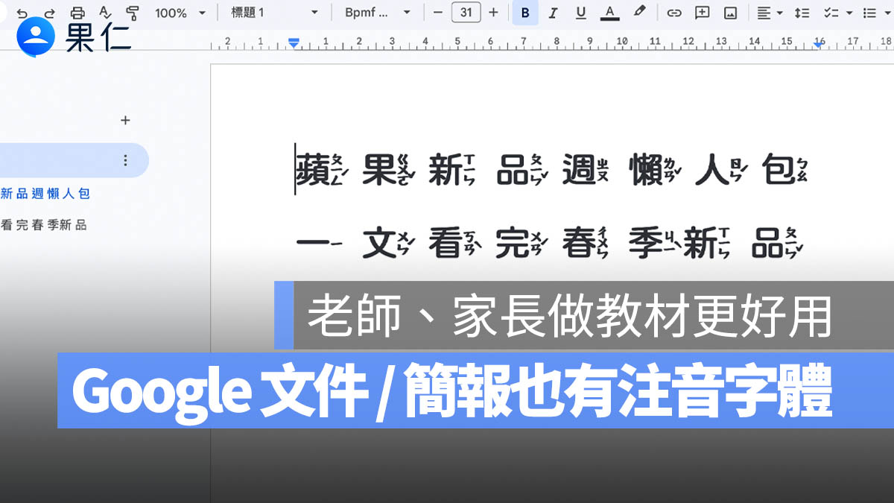Decrease font size with minus button

tap(438, 13)
